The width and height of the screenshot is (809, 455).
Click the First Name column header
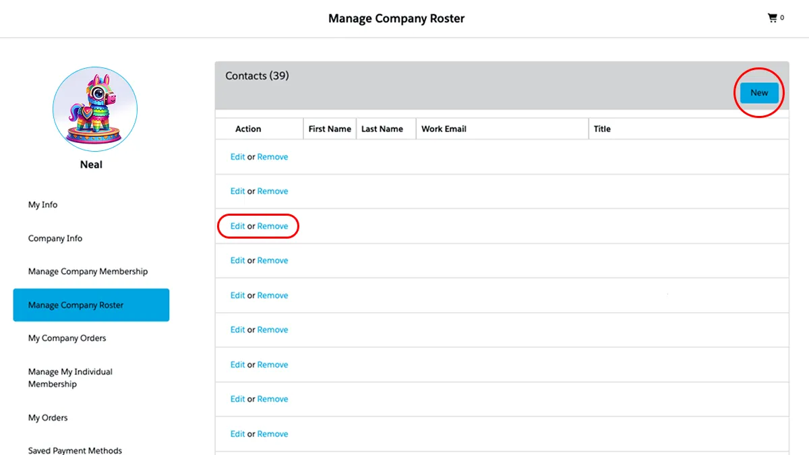point(329,129)
